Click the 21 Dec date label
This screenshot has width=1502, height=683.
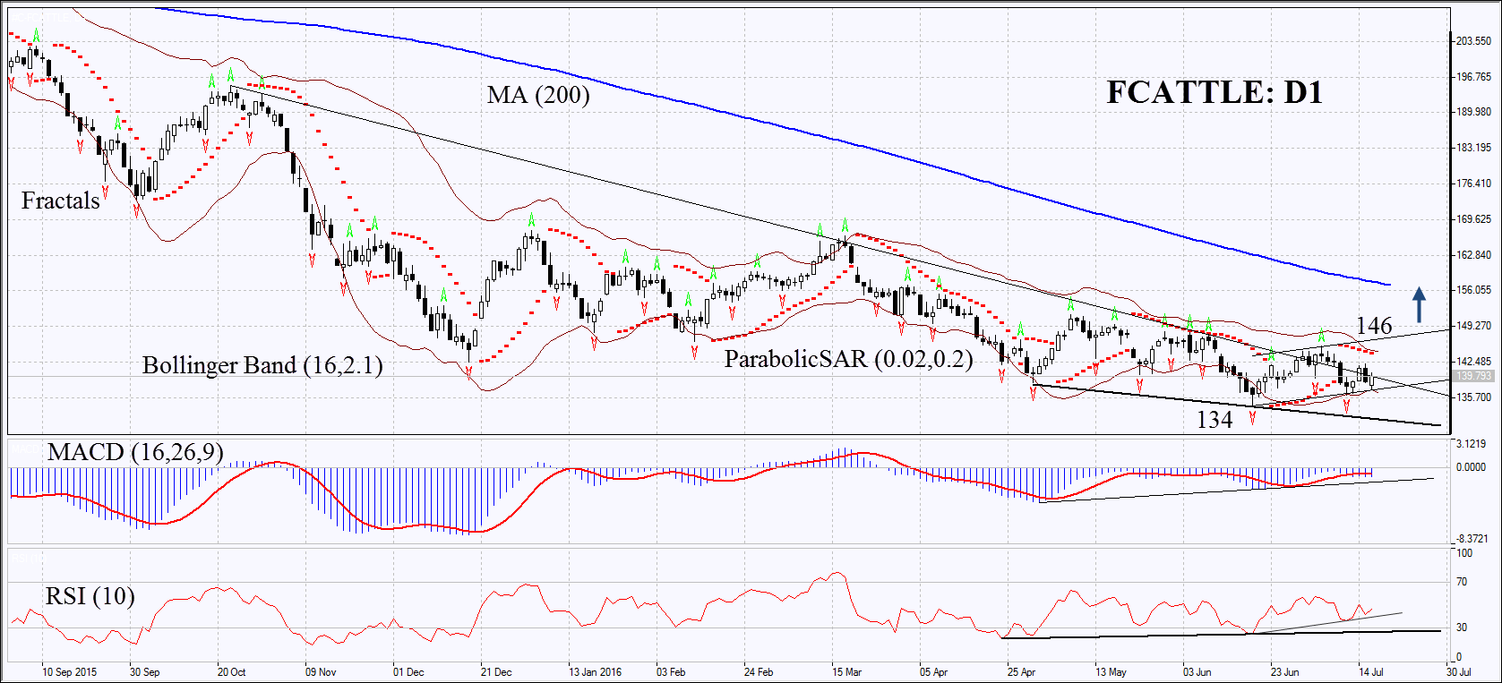(496, 671)
